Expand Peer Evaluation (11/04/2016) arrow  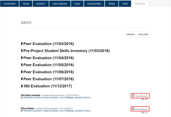click(22, 58)
